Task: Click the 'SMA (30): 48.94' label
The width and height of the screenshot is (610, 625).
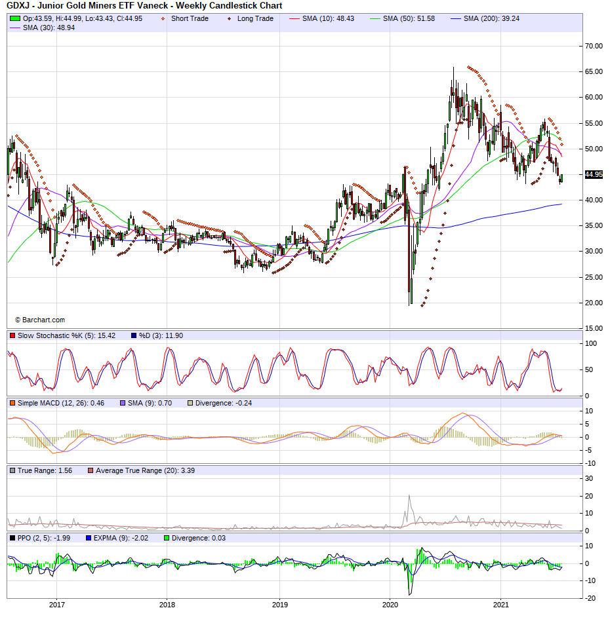Action: click(49, 28)
